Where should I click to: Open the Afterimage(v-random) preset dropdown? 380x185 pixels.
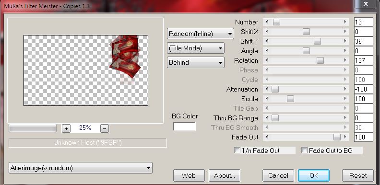(x=81, y=168)
